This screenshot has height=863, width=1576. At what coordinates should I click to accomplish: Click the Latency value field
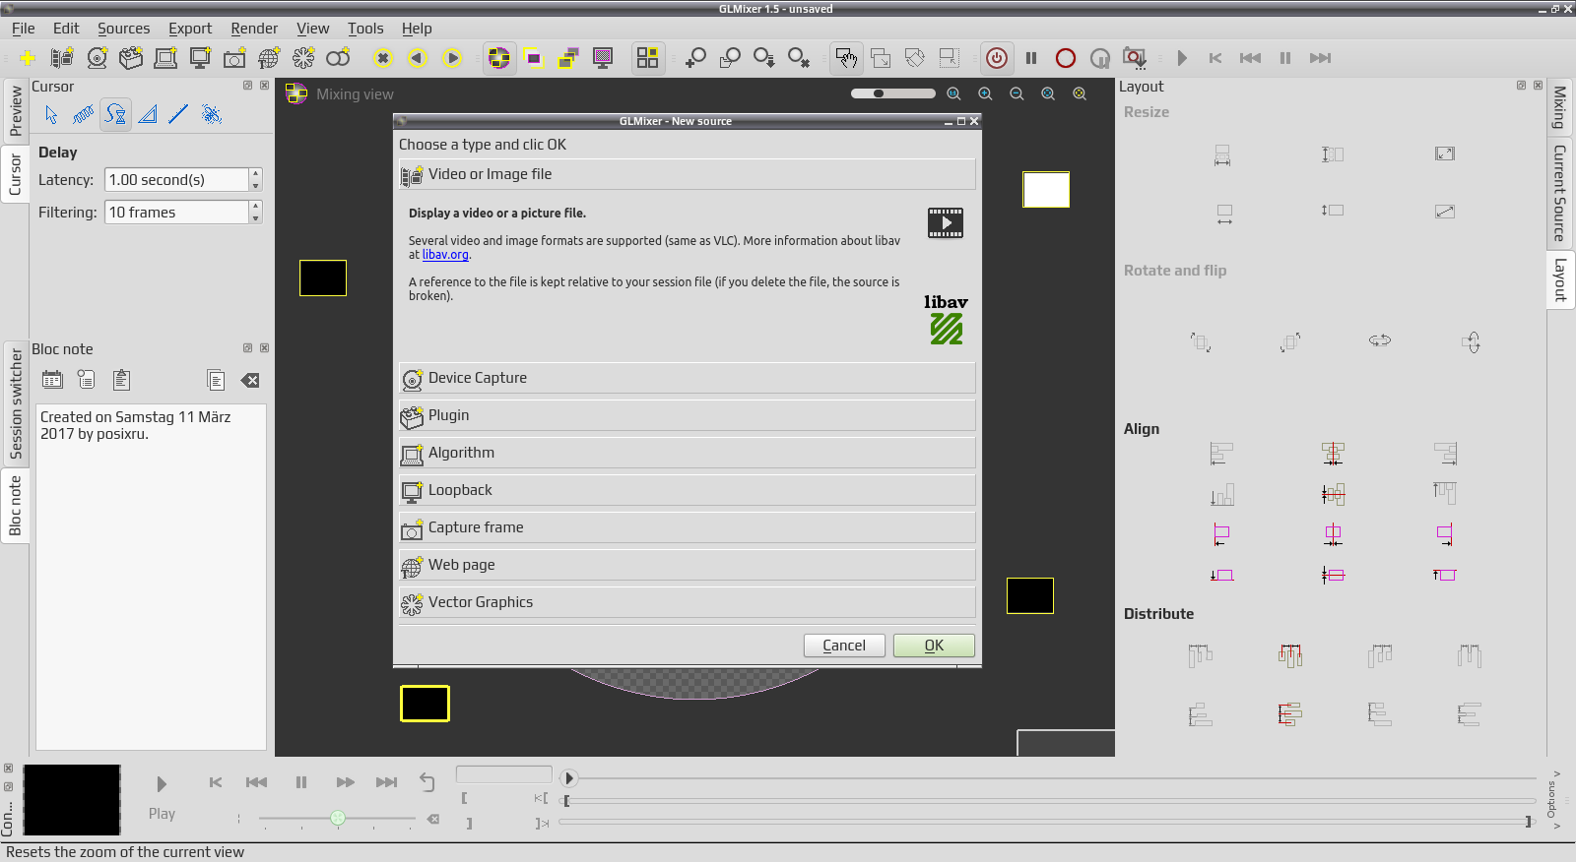coord(177,180)
